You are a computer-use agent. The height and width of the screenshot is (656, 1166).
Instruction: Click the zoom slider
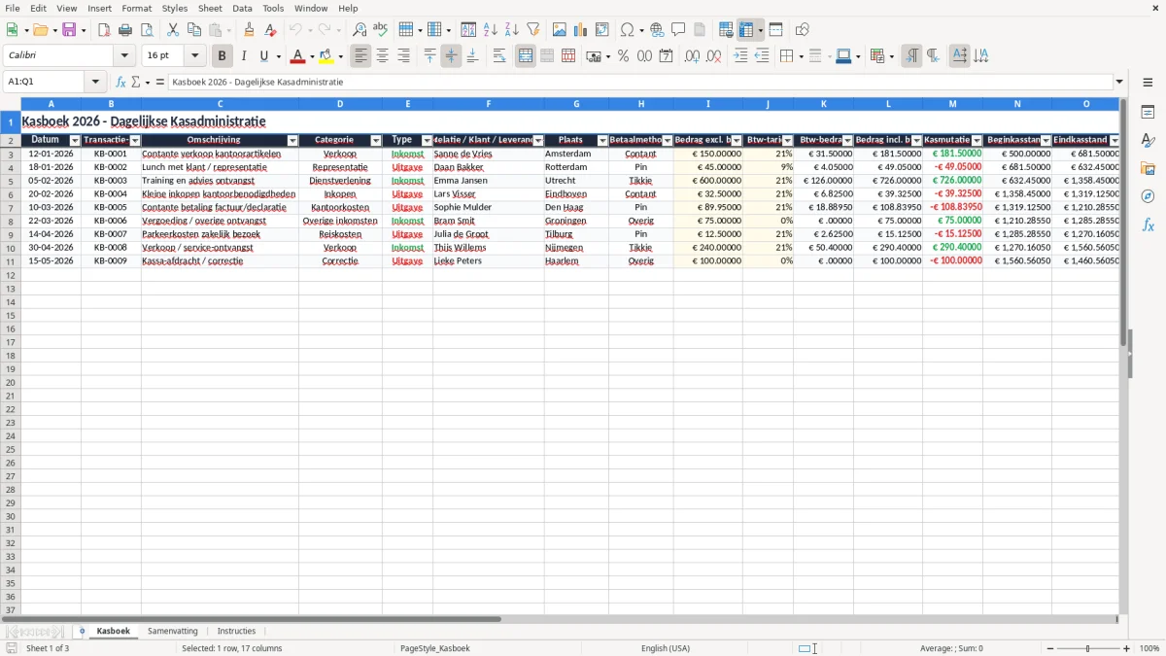pos(1087,648)
